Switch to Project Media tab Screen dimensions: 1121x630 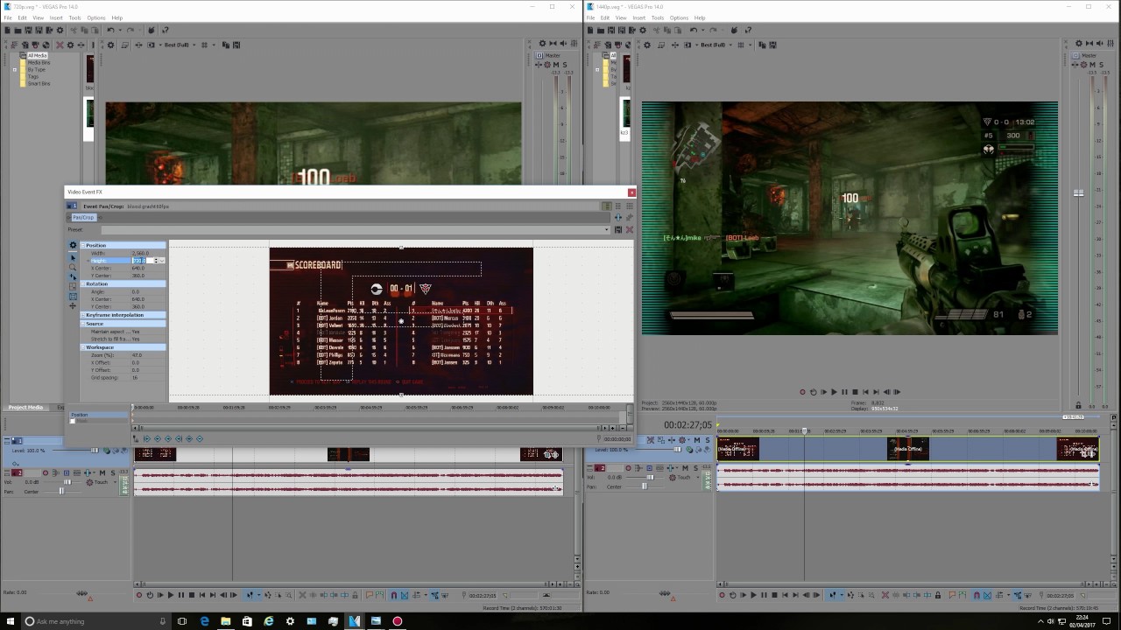pyautogui.click(x=25, y=407)
